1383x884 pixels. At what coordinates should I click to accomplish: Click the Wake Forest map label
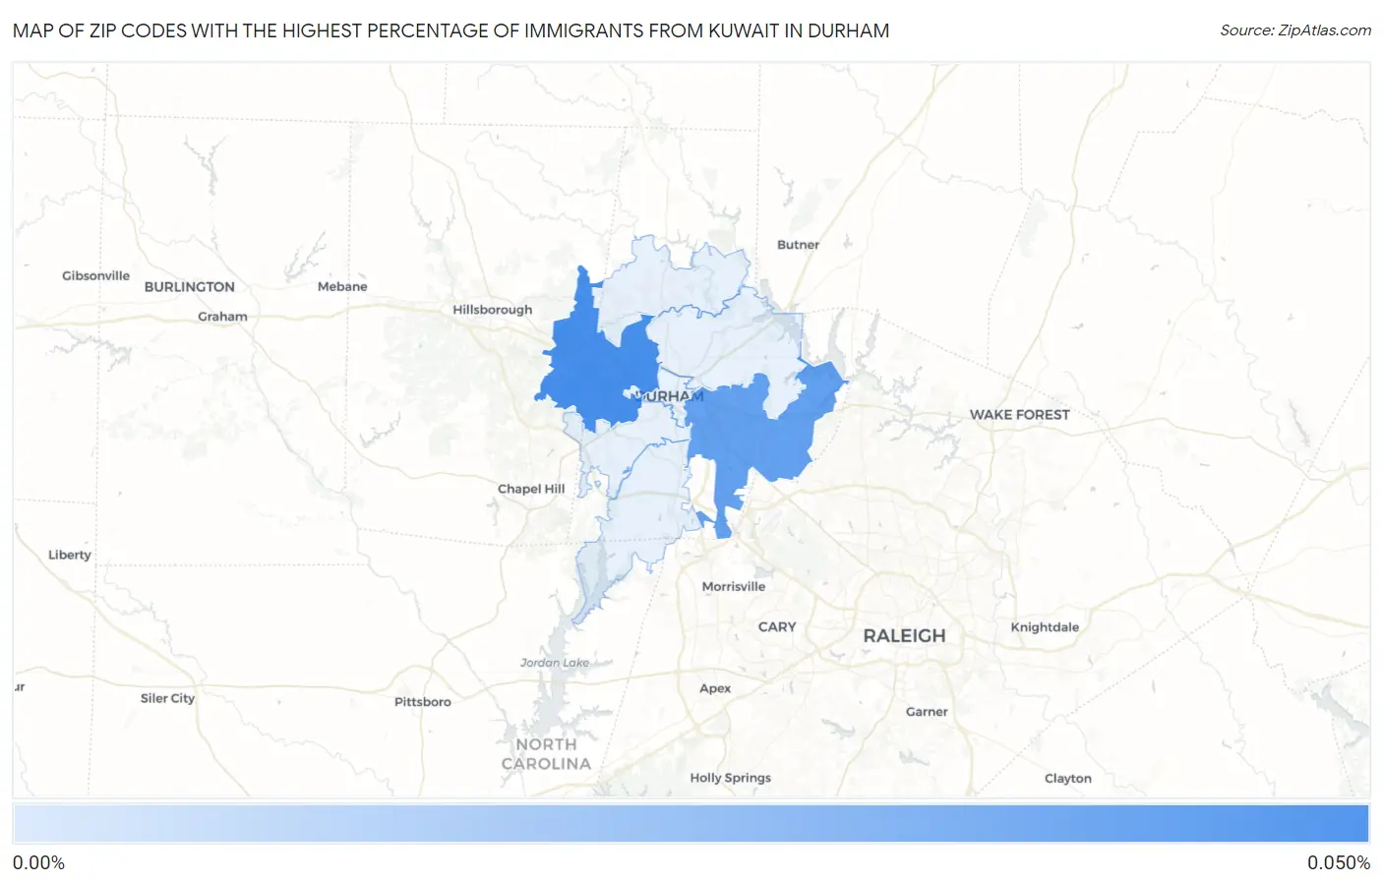pos(1019,414)
